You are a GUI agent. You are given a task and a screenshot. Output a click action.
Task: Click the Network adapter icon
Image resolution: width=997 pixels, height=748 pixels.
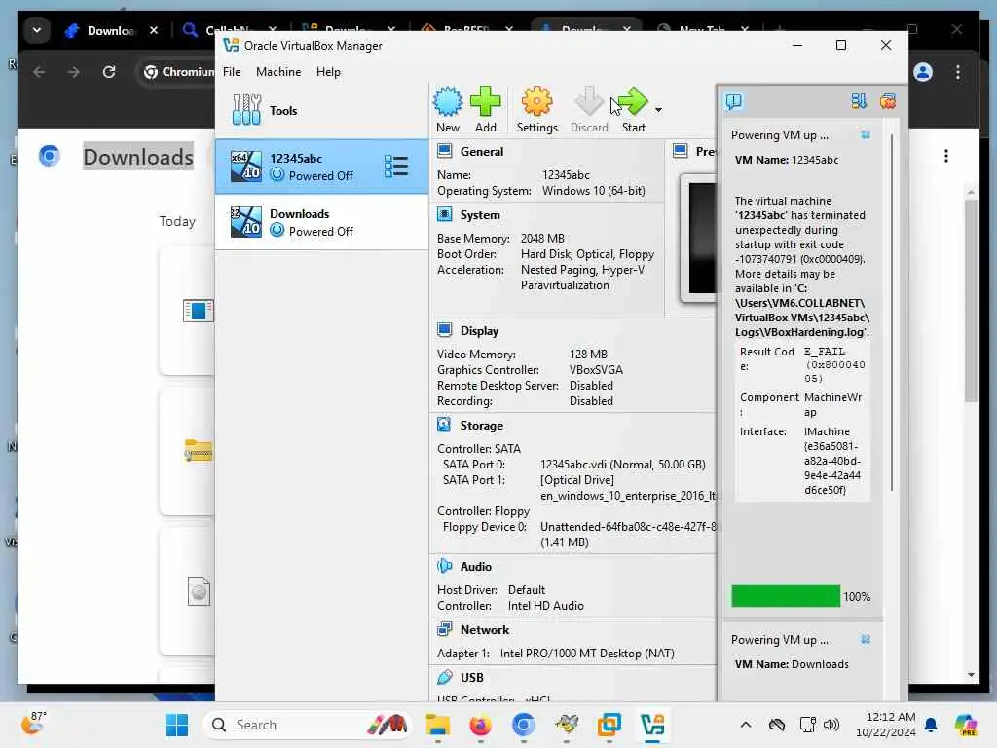(x=444, y=629)
